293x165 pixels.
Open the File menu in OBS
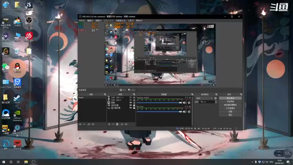82,21
